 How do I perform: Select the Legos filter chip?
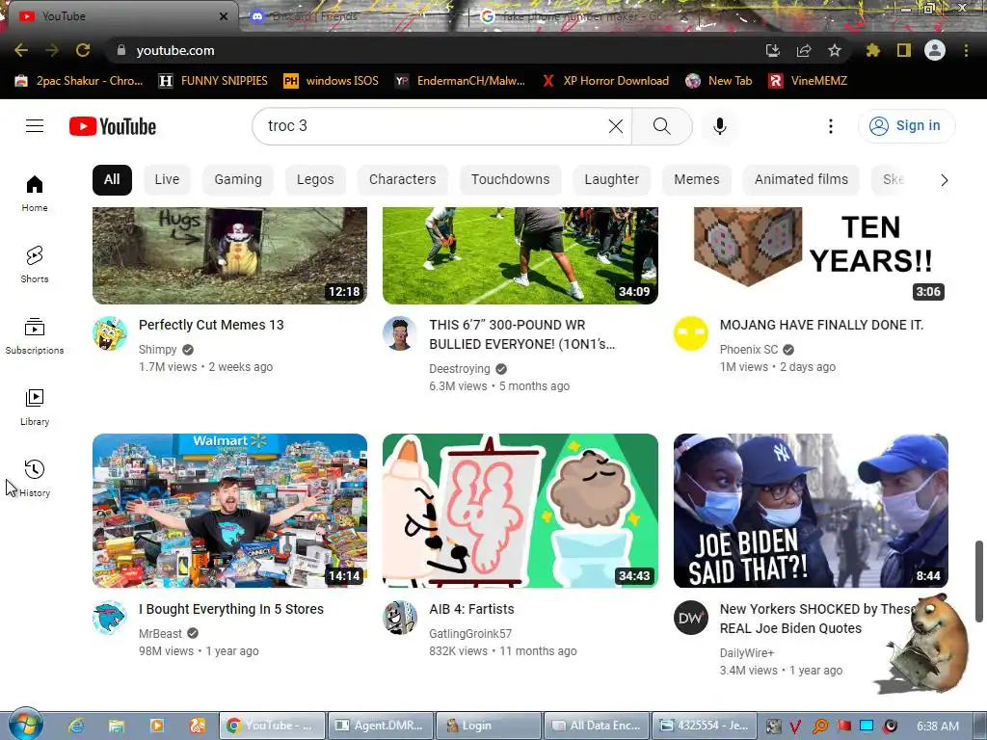[x=315, y=180]
